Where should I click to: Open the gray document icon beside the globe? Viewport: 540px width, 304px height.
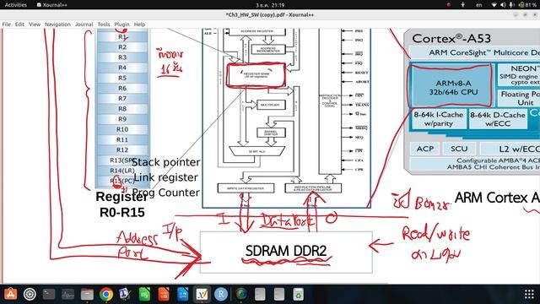click(x=260, y=294)
